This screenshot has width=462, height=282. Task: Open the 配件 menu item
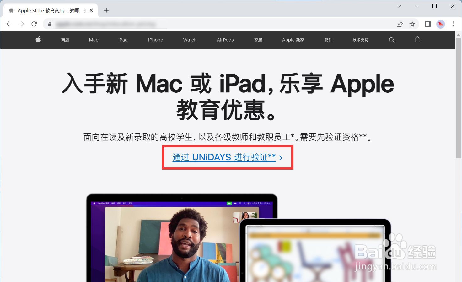tap(328, 40)
